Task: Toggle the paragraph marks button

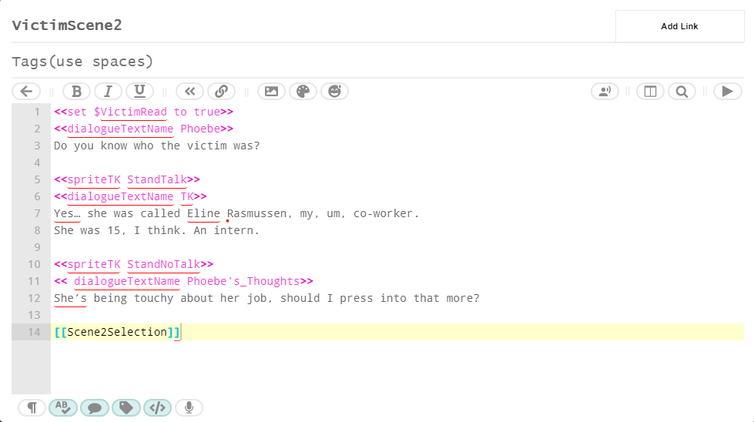Action: [32, 408]
